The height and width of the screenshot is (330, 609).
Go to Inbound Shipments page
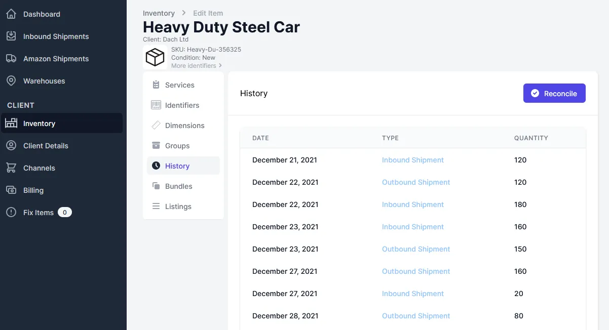[x=56, y=36]
